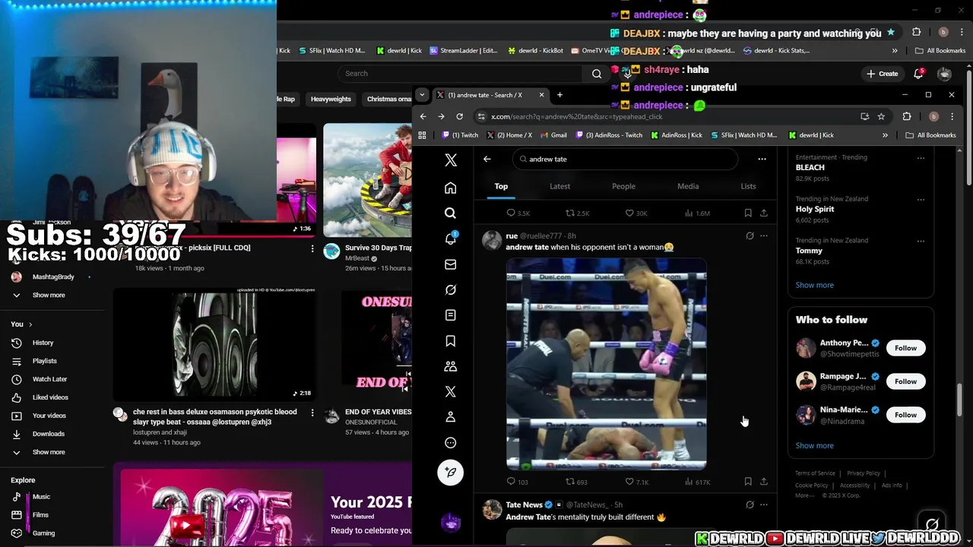Reply to rue's tweet with 103 replies
This screenshot has height=547, width=973.
[517, 482]
